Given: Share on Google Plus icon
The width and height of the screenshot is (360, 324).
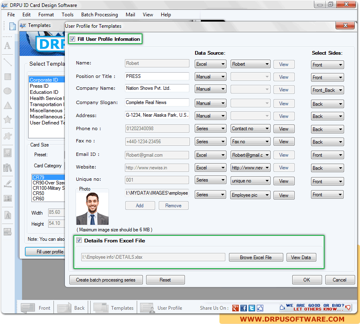Looking at the screenshot, I should tap(236, 308).
